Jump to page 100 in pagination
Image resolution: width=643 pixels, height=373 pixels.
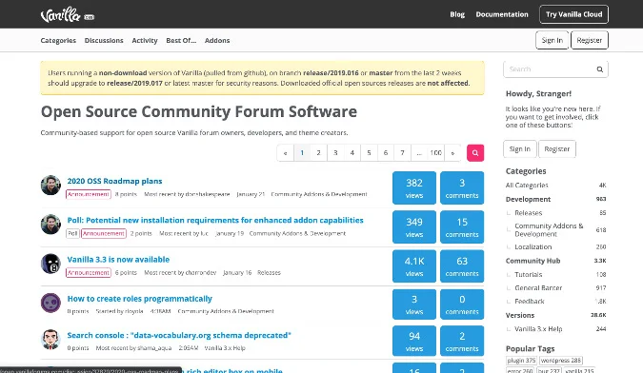[x=436, y=153]
